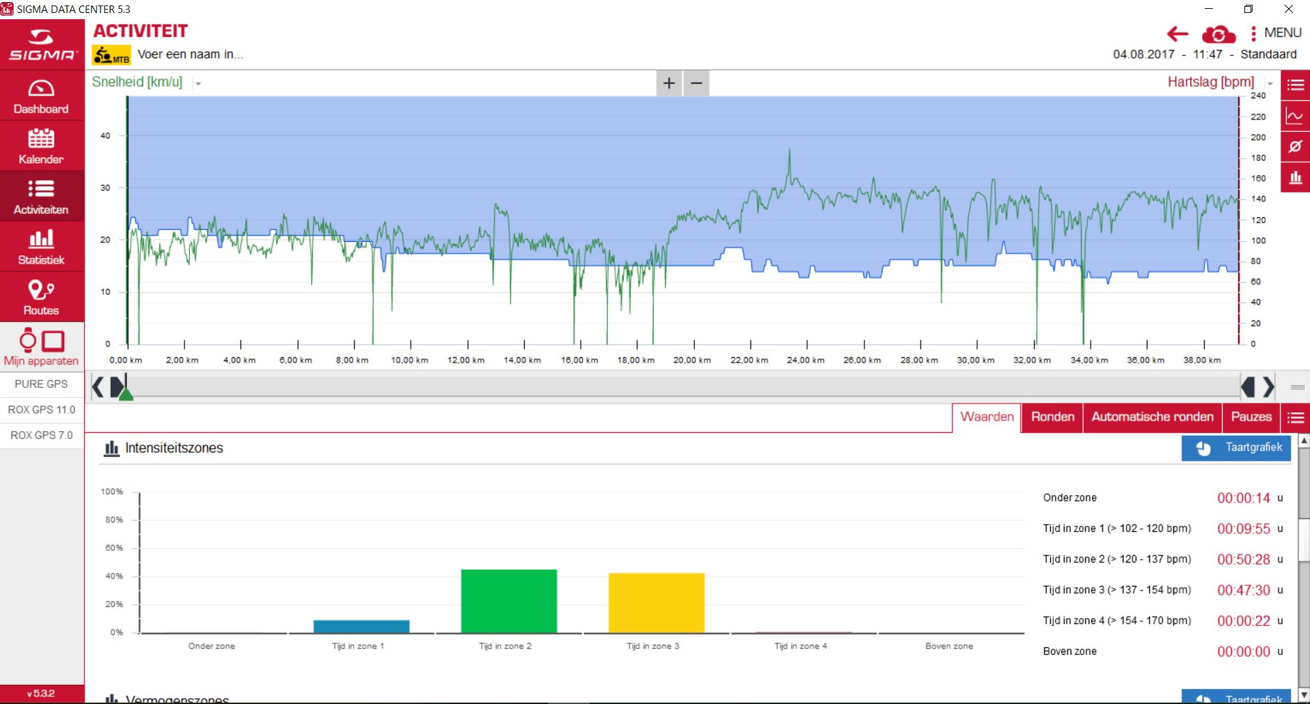Open Mijn apparaten device list
The height and width of the screenshot is (704, 1310).
point(41,348)
